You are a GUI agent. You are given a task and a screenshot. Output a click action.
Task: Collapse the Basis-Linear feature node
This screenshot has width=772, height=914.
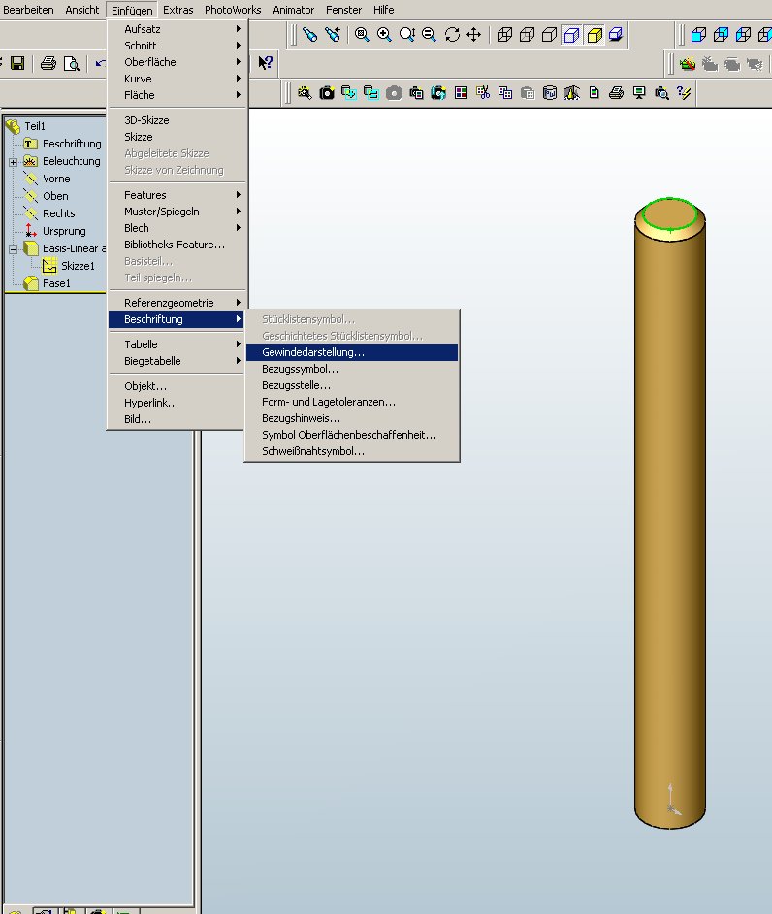13,249
